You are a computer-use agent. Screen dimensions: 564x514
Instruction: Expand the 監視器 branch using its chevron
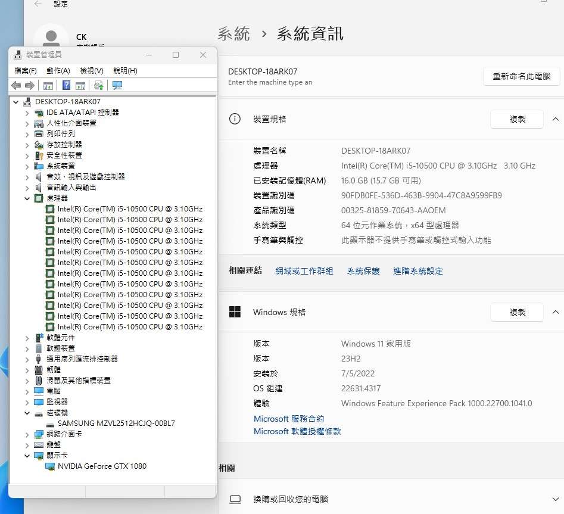click(x=27, y=402)
